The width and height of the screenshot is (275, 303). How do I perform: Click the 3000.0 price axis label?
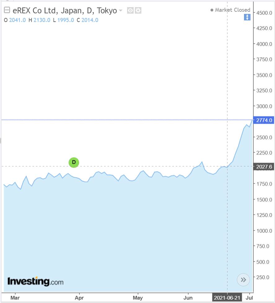pyautogui.click(x=264, y=106)
